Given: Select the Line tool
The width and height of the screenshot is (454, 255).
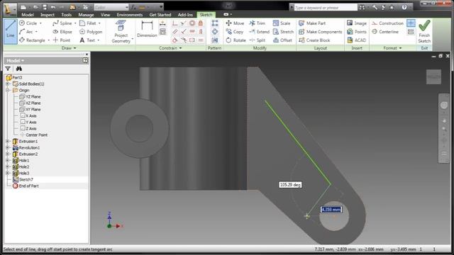Looking at the screenshot, I should click(11, 31).
